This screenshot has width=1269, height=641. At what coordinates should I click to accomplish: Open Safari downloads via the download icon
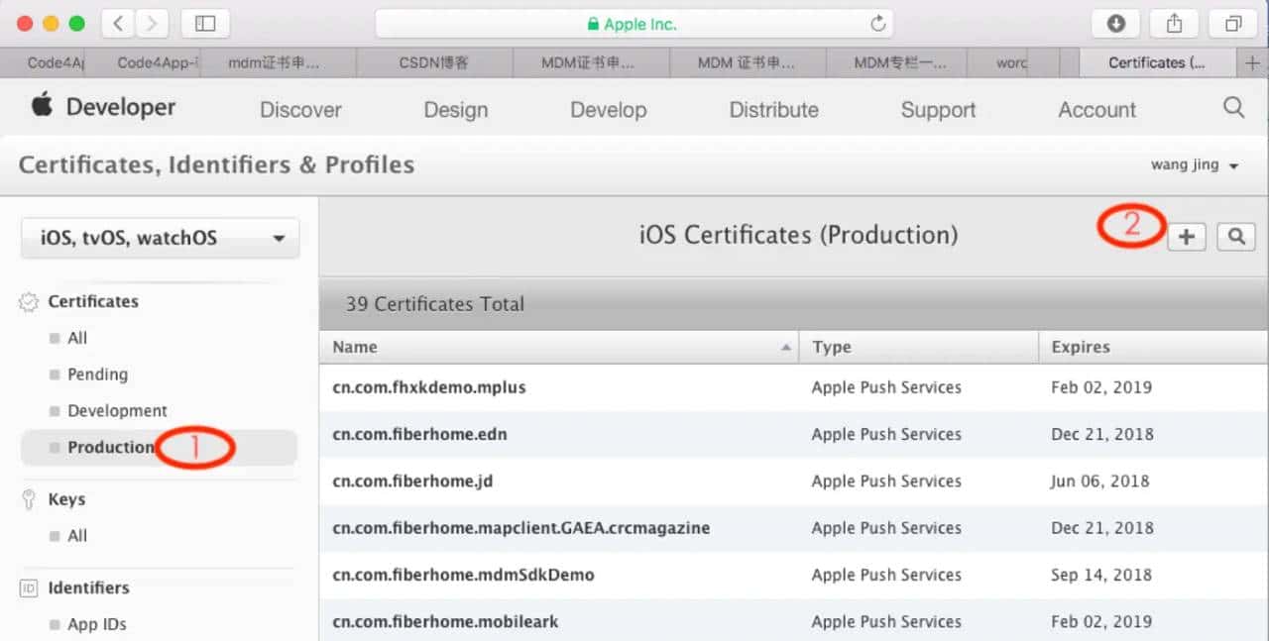tap(1115, 23)
